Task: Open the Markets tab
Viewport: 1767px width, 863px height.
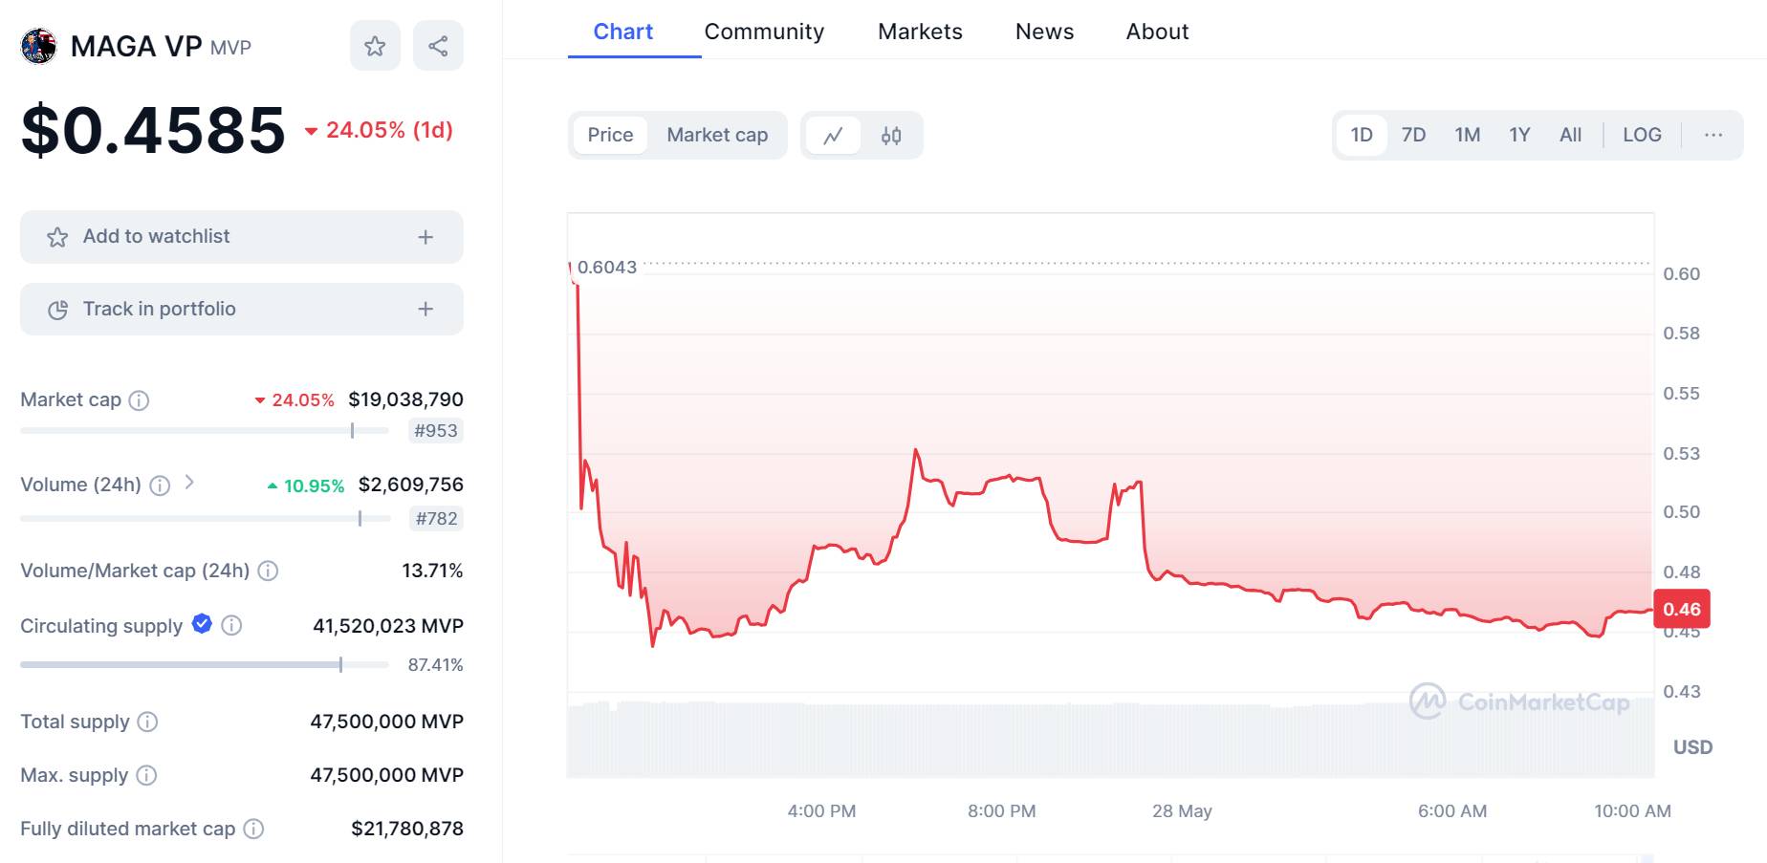Action: [920, 32]
